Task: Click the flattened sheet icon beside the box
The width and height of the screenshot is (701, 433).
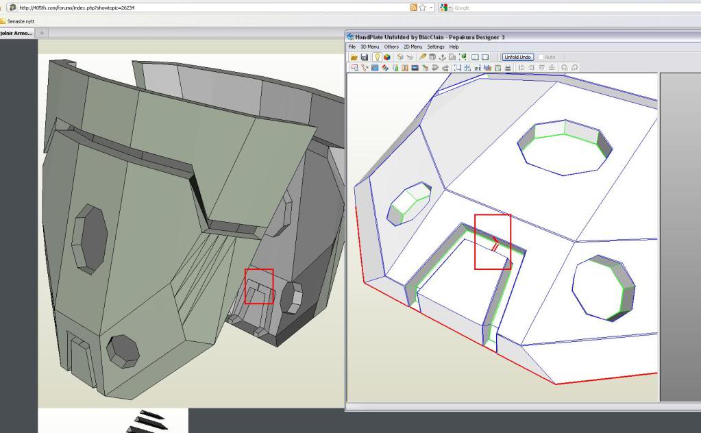Action: click(x=410, y=57)
